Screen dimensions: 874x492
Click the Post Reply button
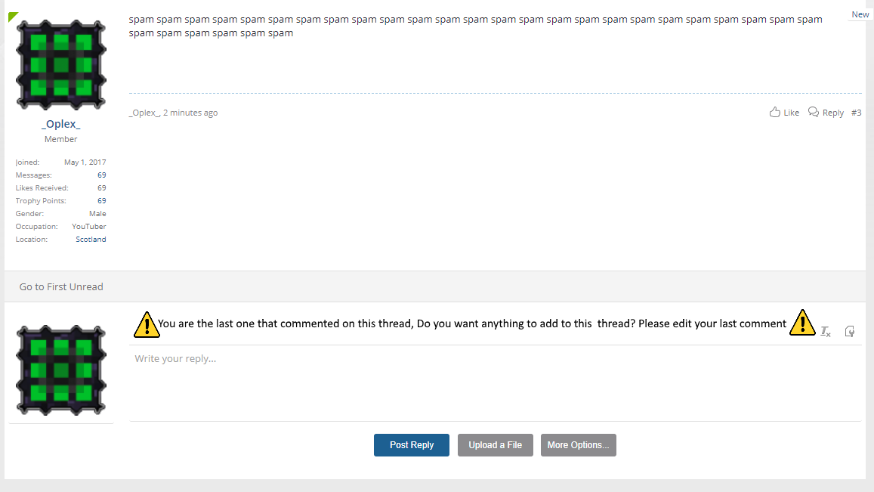(412, 445)
